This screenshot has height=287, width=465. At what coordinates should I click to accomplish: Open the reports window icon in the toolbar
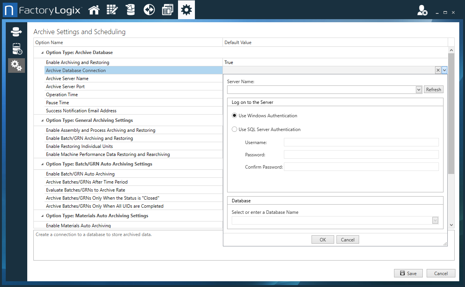(167, 9)
